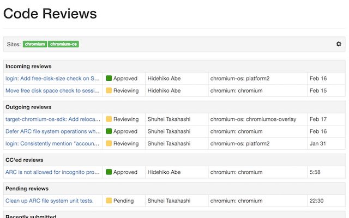This screenshot has width=349, height=218.
Task: Open 'login: Add free-disk-size check' review
Action: (52, 78)
